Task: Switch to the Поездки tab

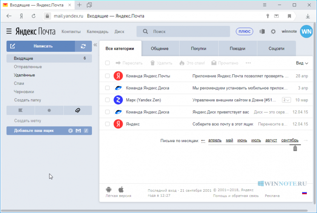Action: [237, 48]
